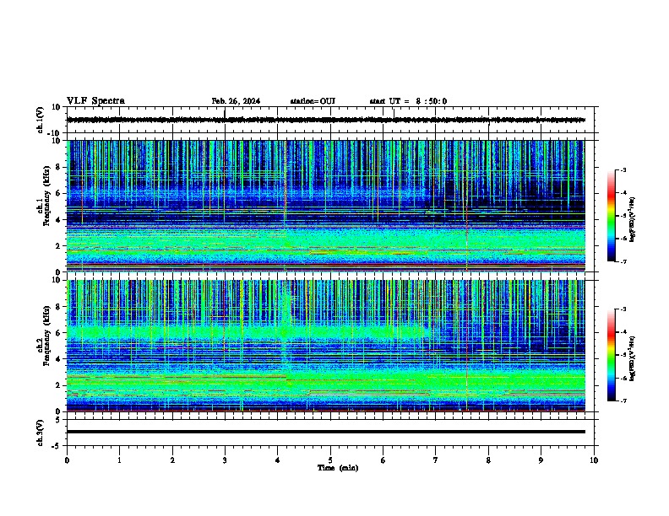Select the ch.2 color scale bar
Screen dimensions: 669x516
[x=611, y=355]
